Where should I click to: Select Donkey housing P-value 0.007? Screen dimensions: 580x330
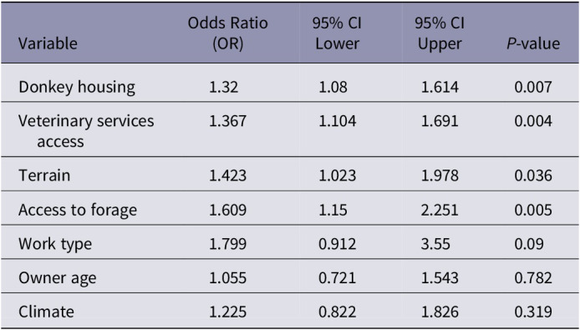click(533, 88)
